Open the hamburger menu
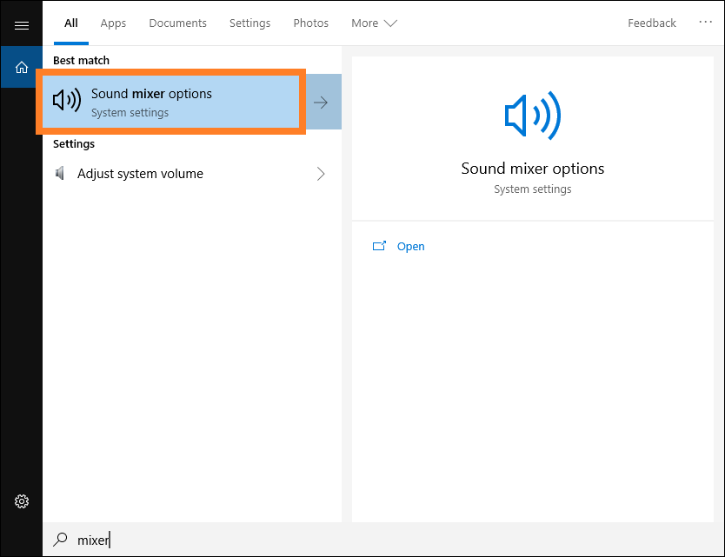 tap(22, 23)
